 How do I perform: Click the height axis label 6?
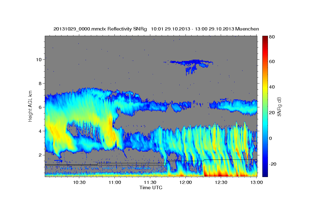click(40, 107)
